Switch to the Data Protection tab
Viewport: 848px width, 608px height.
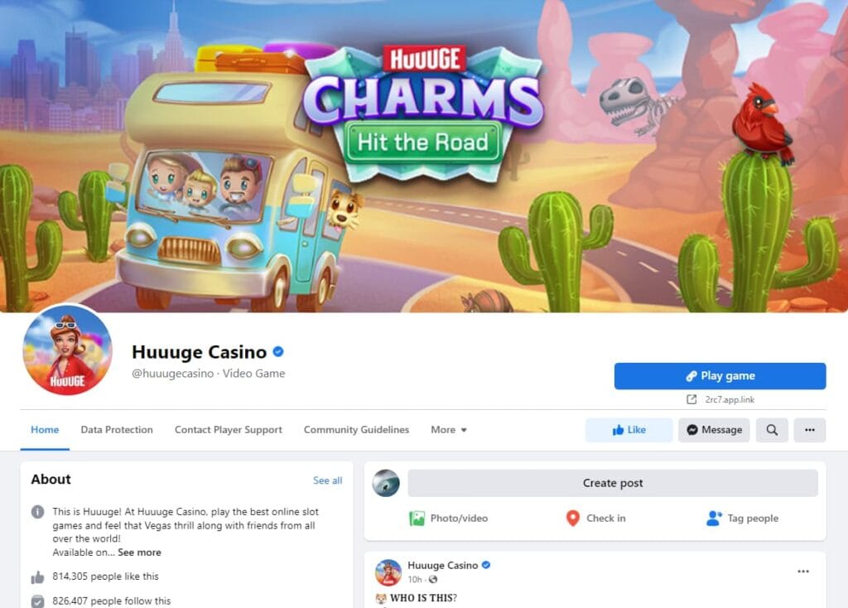(x=117, y=430)
